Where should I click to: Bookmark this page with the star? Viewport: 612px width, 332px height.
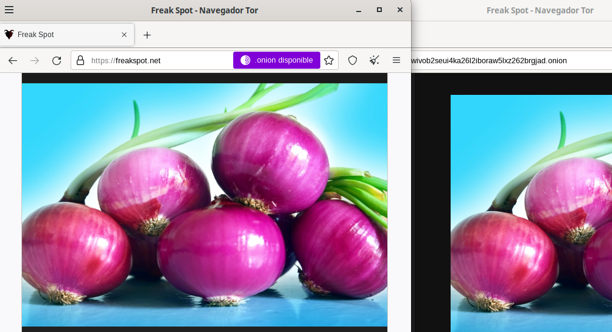[x=329, y=60]
